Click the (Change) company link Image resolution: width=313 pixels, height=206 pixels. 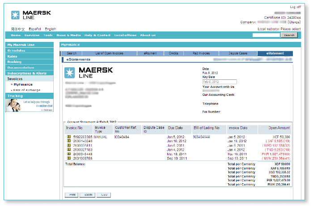294,22
